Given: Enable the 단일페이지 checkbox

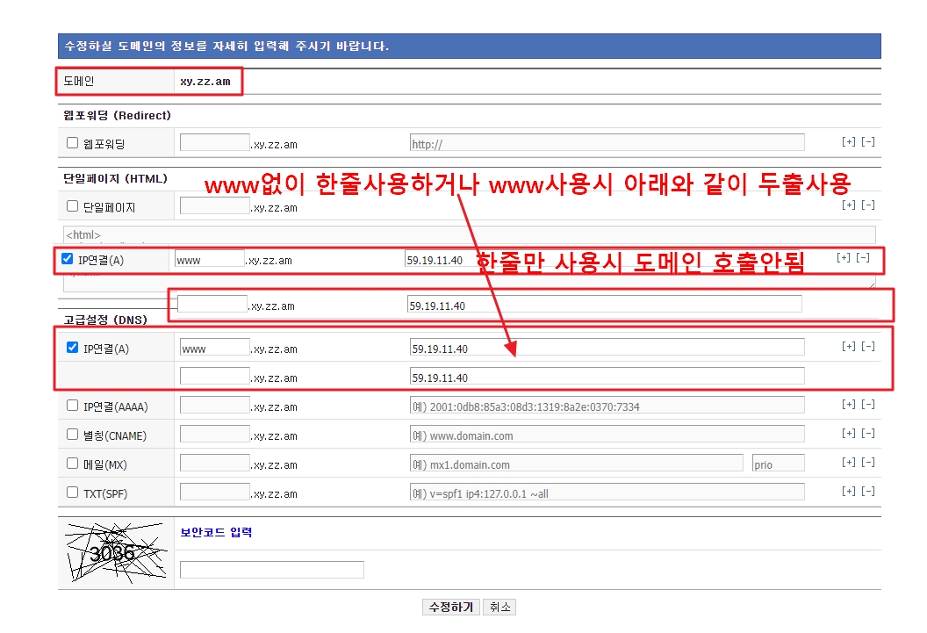Looking at the screenshot, I should (x=72, y=205).
